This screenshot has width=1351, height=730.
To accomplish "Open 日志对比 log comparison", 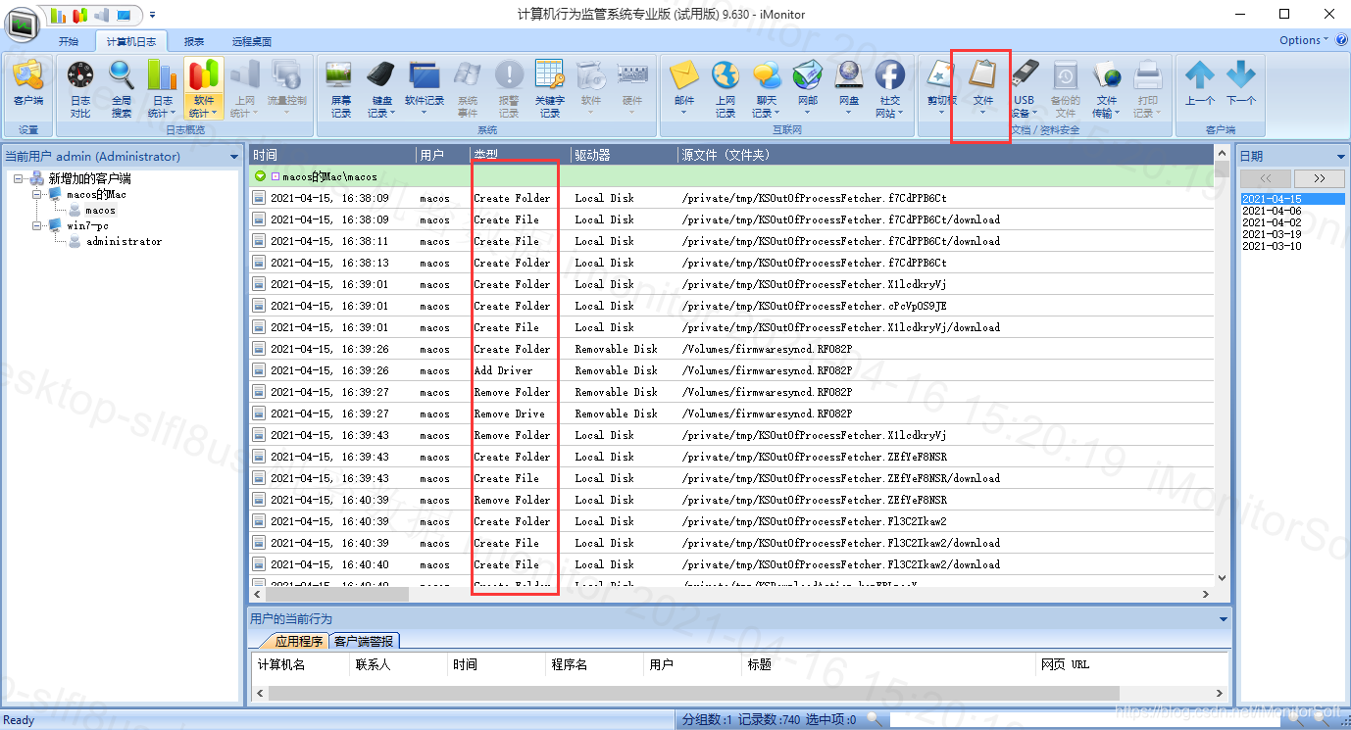I will click(x=80, y=88).
